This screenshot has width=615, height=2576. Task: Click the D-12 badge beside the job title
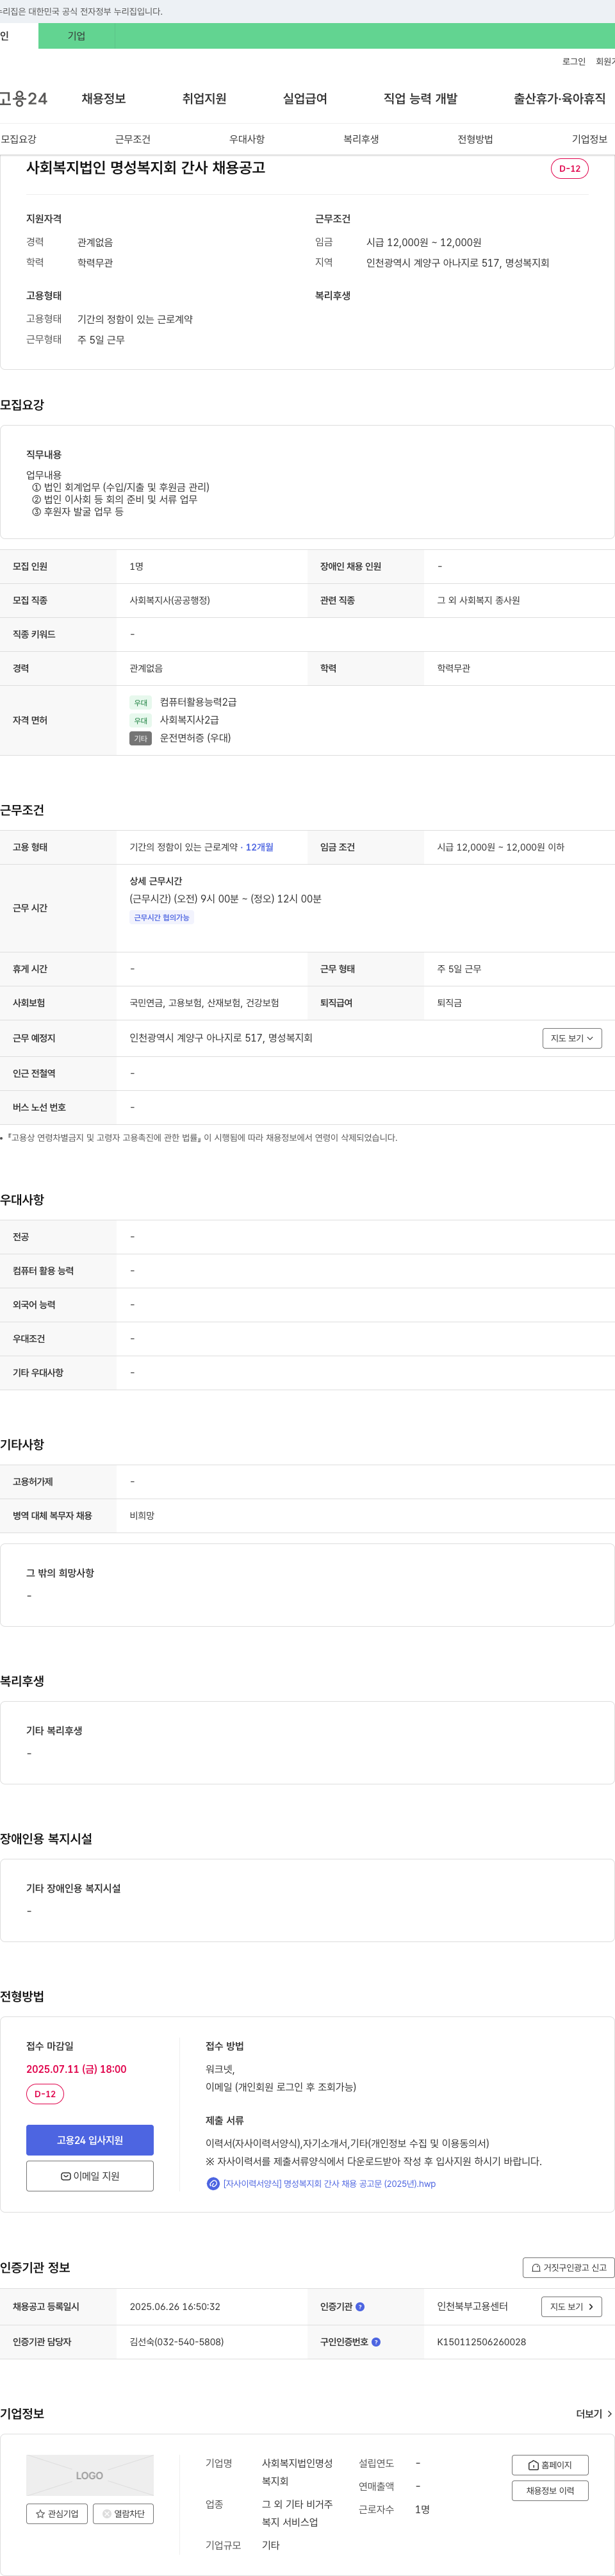pyautogui.click(x=569, y=168)
